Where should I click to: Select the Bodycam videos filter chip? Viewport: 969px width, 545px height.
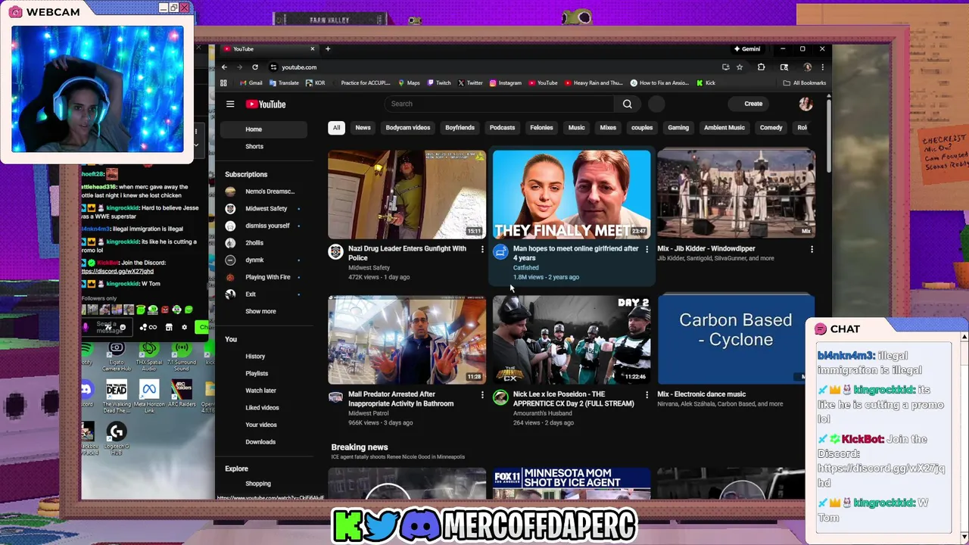tap(407, 128)
